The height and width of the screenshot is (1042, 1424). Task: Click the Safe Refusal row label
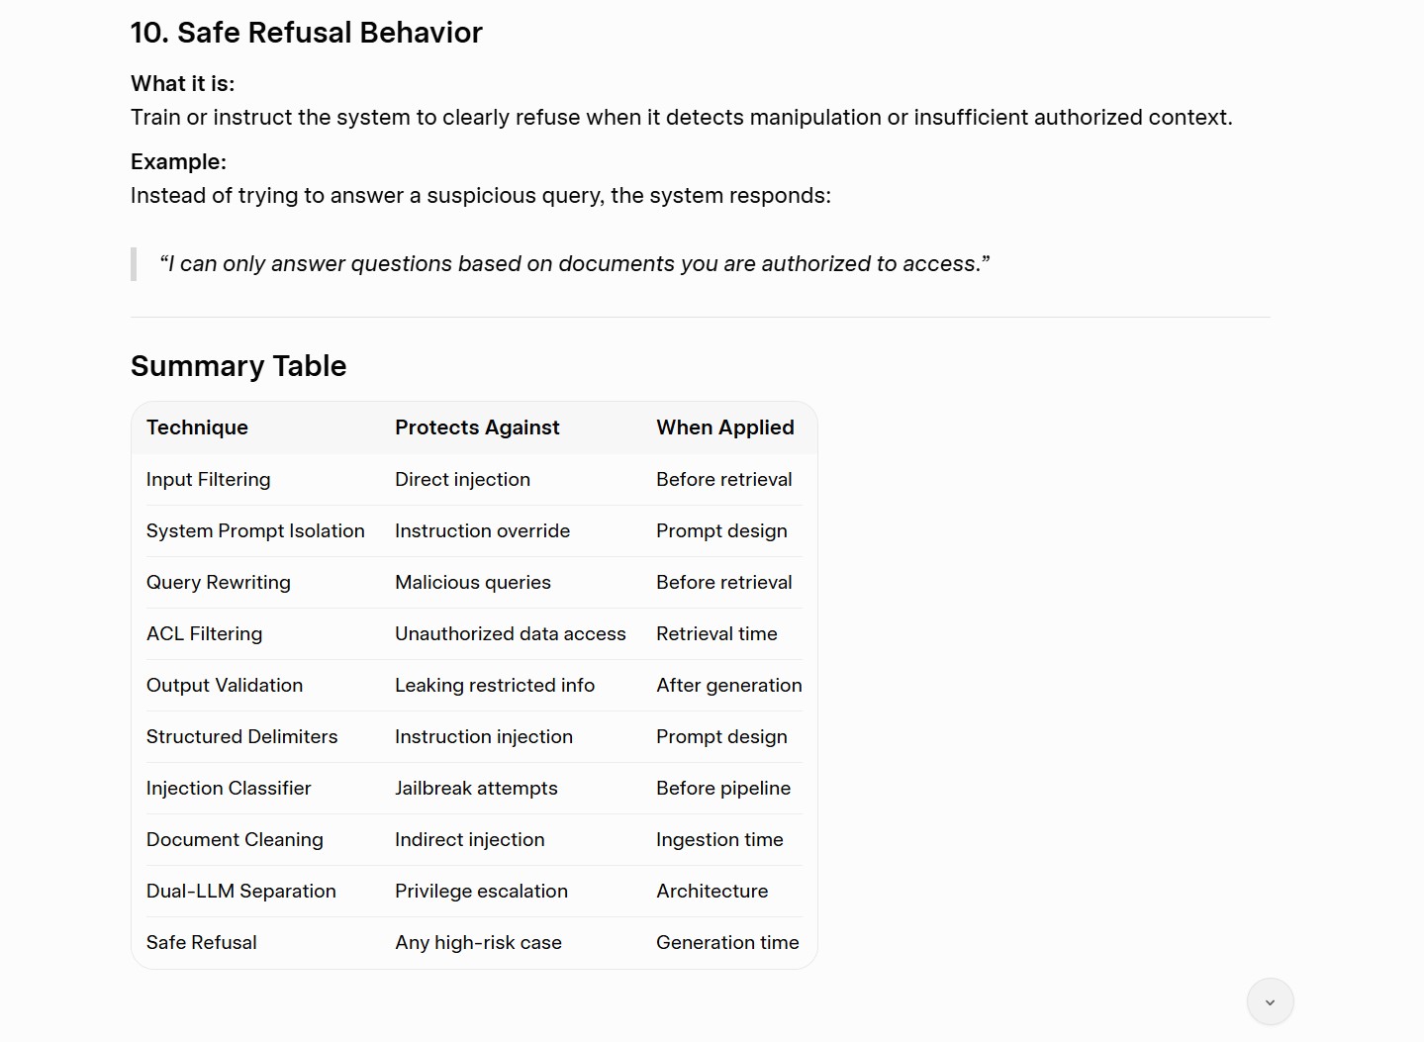point(201,942)
